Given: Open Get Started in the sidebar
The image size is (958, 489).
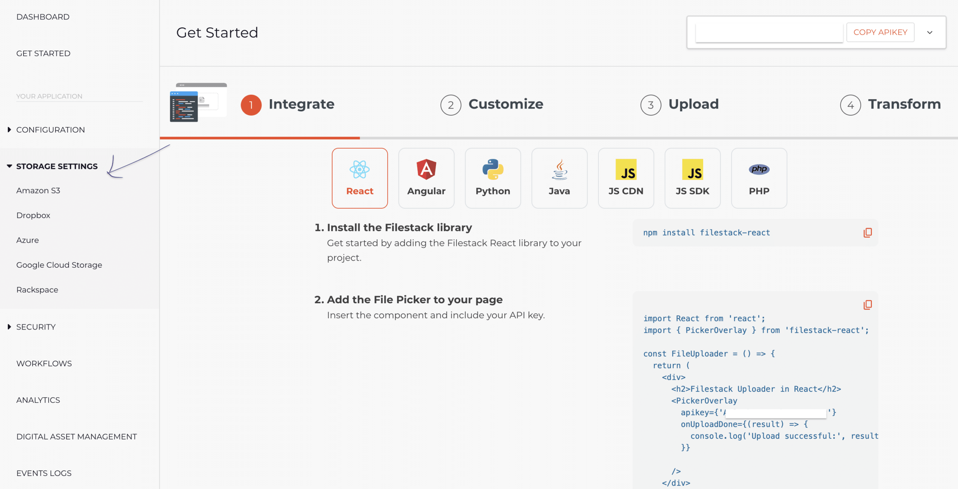Looking at the screenshot, I should (x=43, y=53).
